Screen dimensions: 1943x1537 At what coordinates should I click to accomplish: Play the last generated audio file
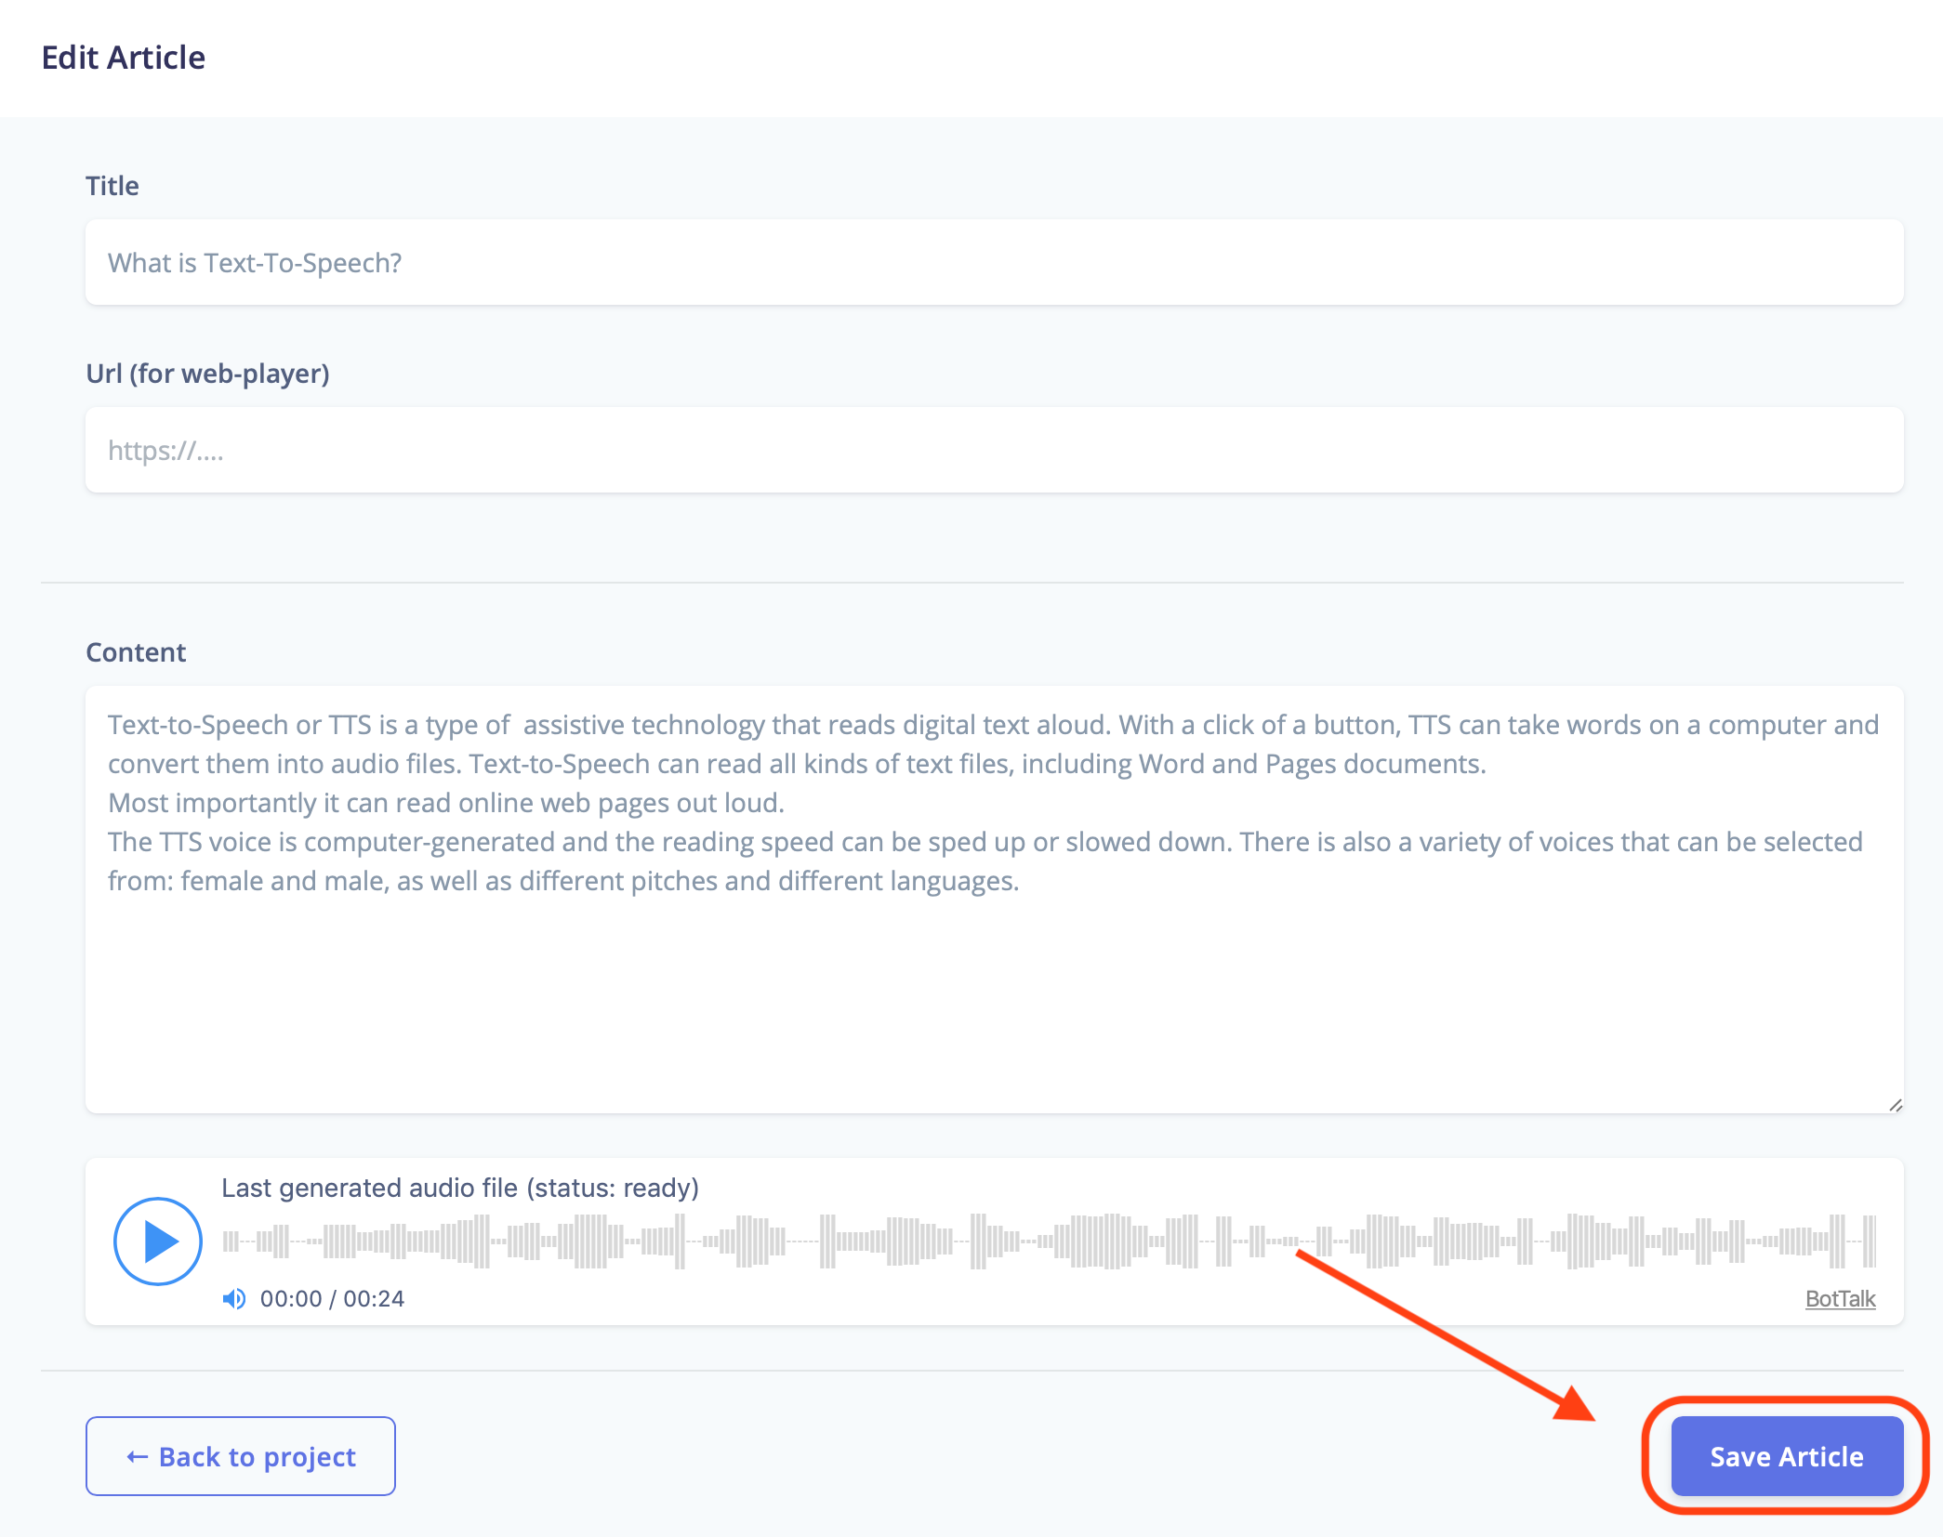(x=158, y=1241)
